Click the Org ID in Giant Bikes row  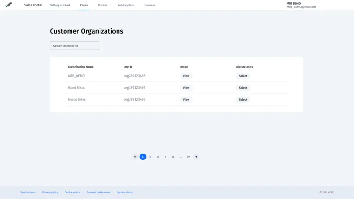[x=135, y=88]
